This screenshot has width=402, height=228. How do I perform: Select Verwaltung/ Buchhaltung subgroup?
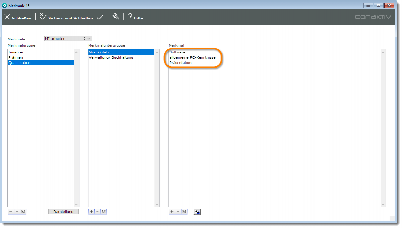[111, 57]
